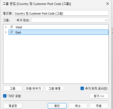Click the 재설정 reset button
This screenshot has width=113, height=109.
pos(13,106)
